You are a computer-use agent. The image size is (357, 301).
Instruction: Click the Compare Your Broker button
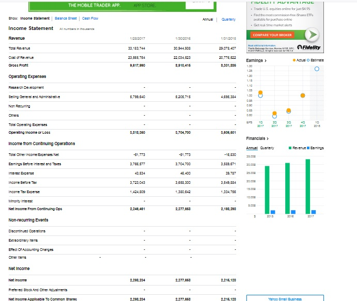coord(272,35)
